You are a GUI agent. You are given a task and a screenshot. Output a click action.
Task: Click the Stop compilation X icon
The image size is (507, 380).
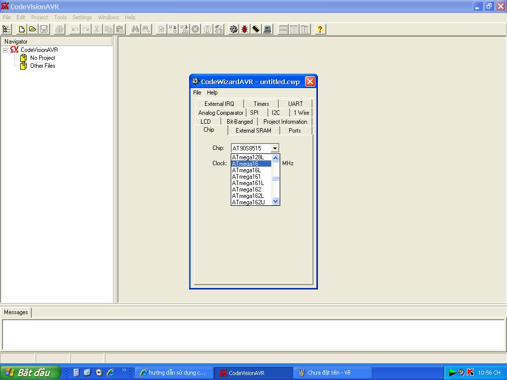pyautogui.click(x=195, y=29)
